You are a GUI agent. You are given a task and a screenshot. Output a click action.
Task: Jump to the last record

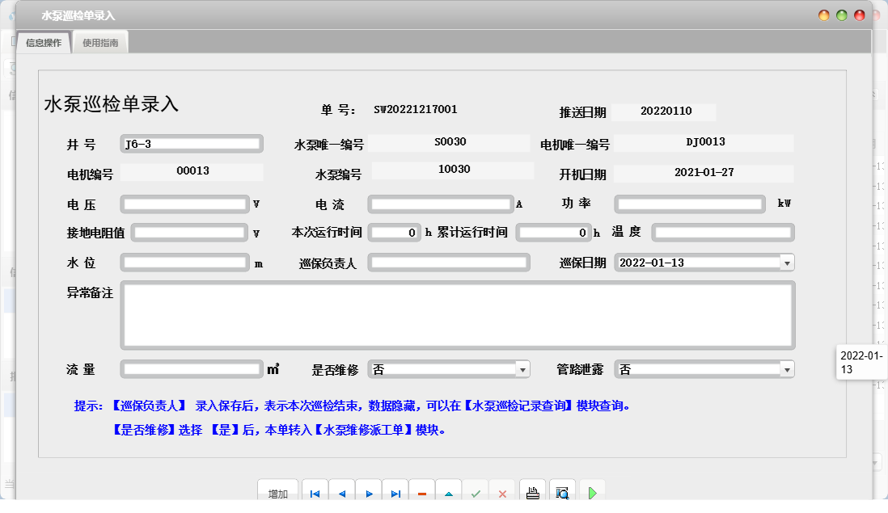(395, 493)
